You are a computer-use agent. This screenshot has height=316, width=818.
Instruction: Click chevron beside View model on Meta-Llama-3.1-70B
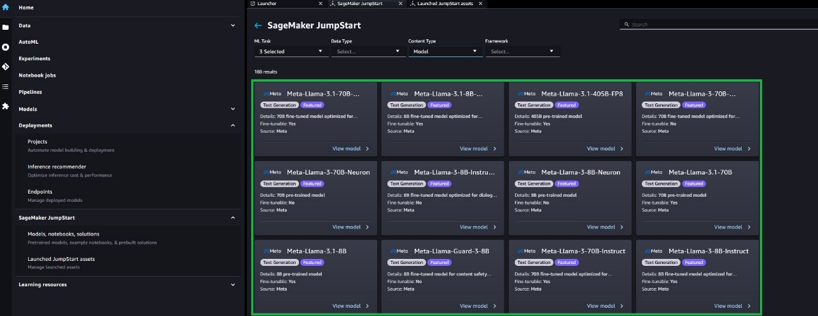[749, 227]
